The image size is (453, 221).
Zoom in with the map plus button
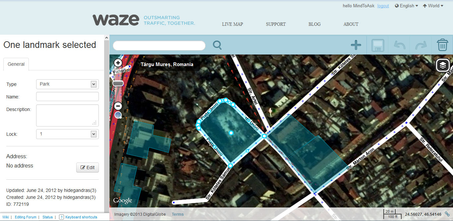pos(118,63)
